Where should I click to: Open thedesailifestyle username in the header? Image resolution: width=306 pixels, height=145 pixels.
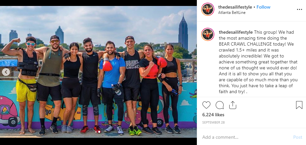(x=235, y=7)
